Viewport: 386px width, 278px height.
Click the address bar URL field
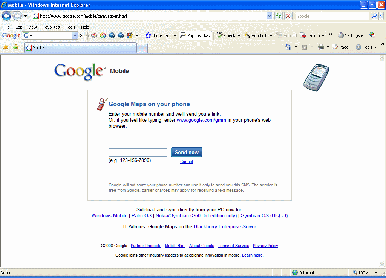[x=149, y=16]
